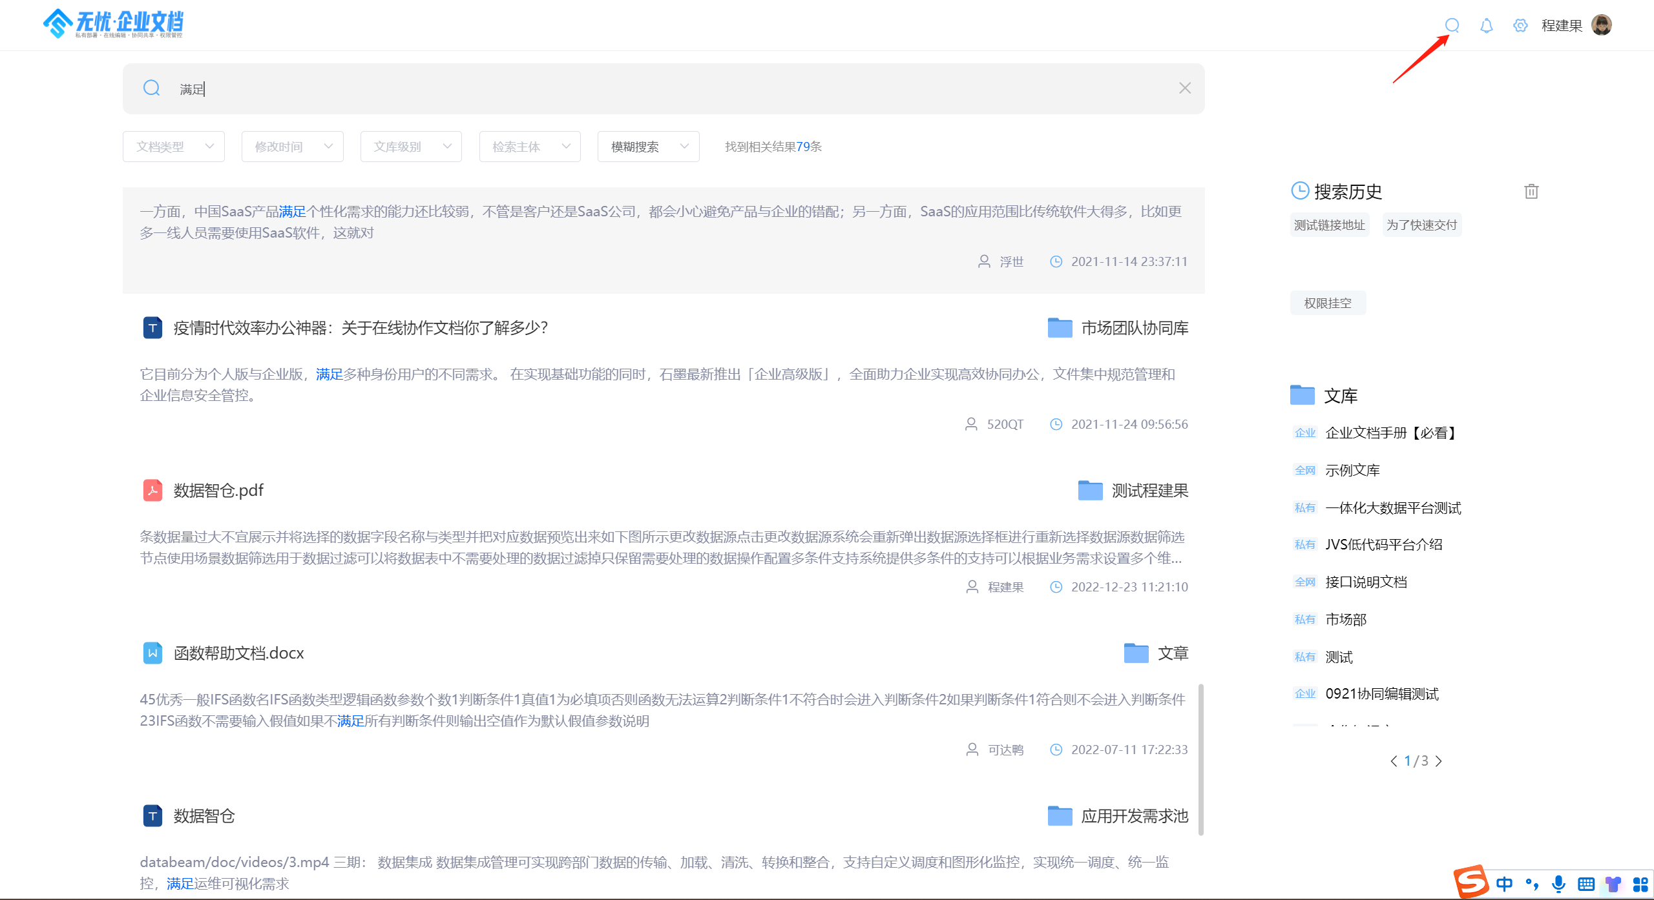Click author name 520QT
Screen dimensions: 1654x900
(x=1005, y=424)
